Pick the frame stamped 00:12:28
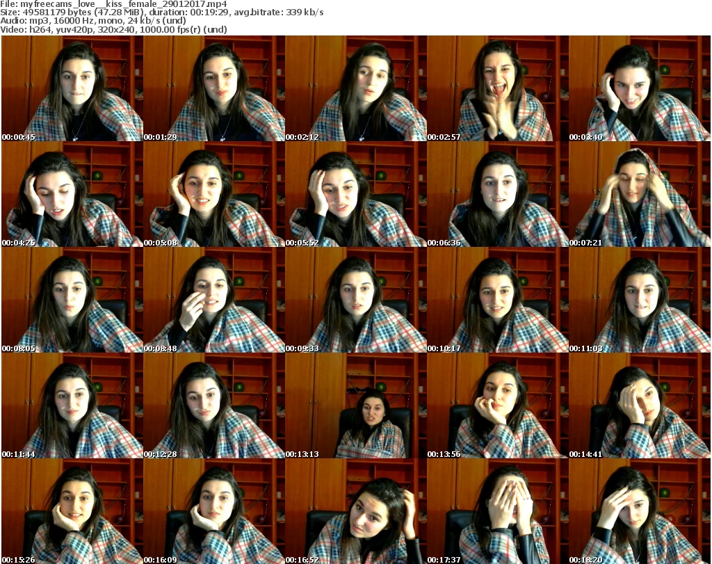 (214, 405)
